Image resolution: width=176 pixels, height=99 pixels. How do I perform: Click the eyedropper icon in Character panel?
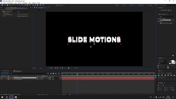coord(170,61)
